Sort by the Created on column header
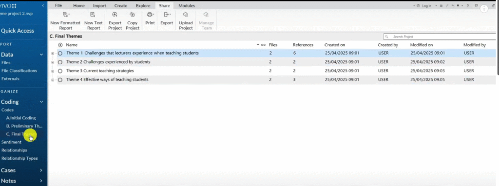Image resolution: width=499 pixels, height=186 pixels. point(335,45)
